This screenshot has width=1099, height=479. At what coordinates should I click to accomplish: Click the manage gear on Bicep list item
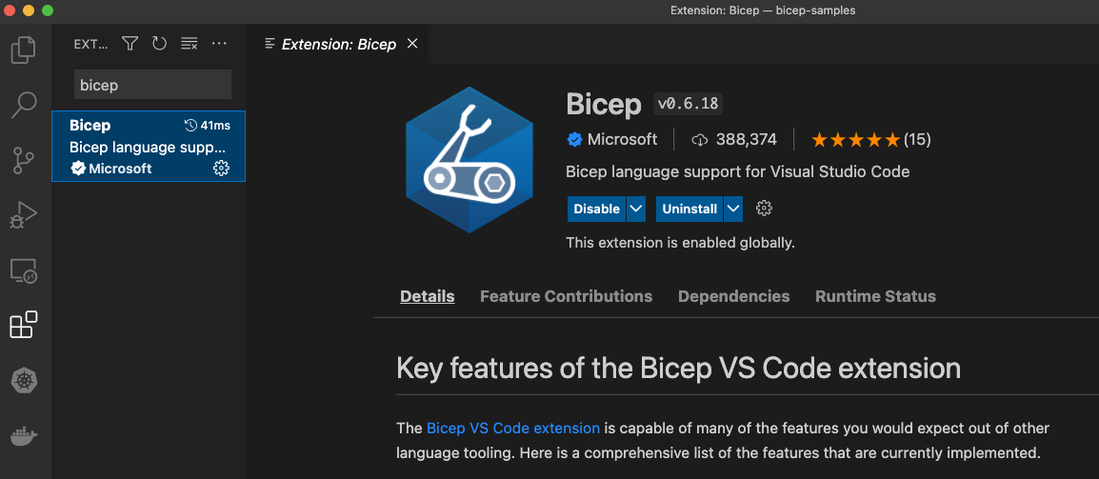[x=221, y=169]
